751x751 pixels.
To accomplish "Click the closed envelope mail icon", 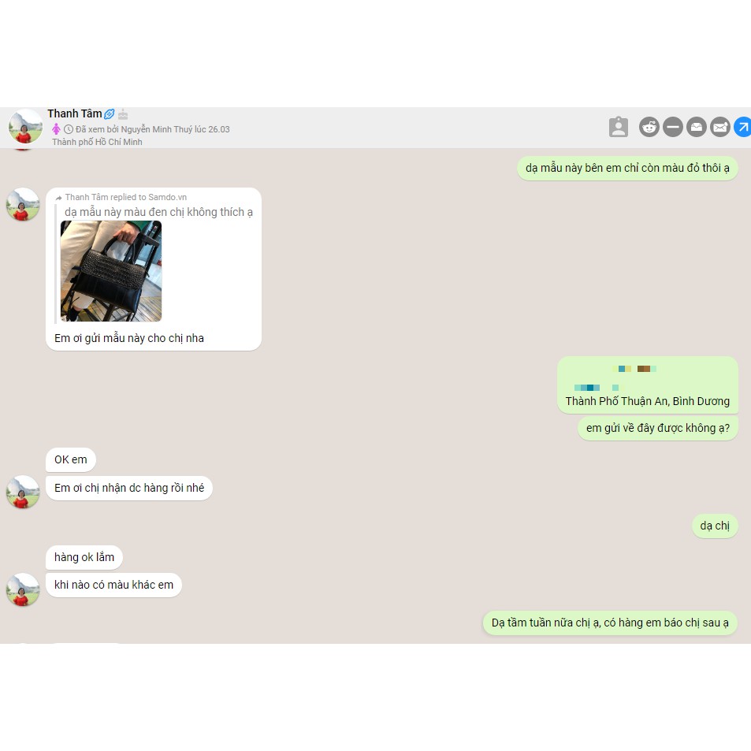I will click(719, 127).
